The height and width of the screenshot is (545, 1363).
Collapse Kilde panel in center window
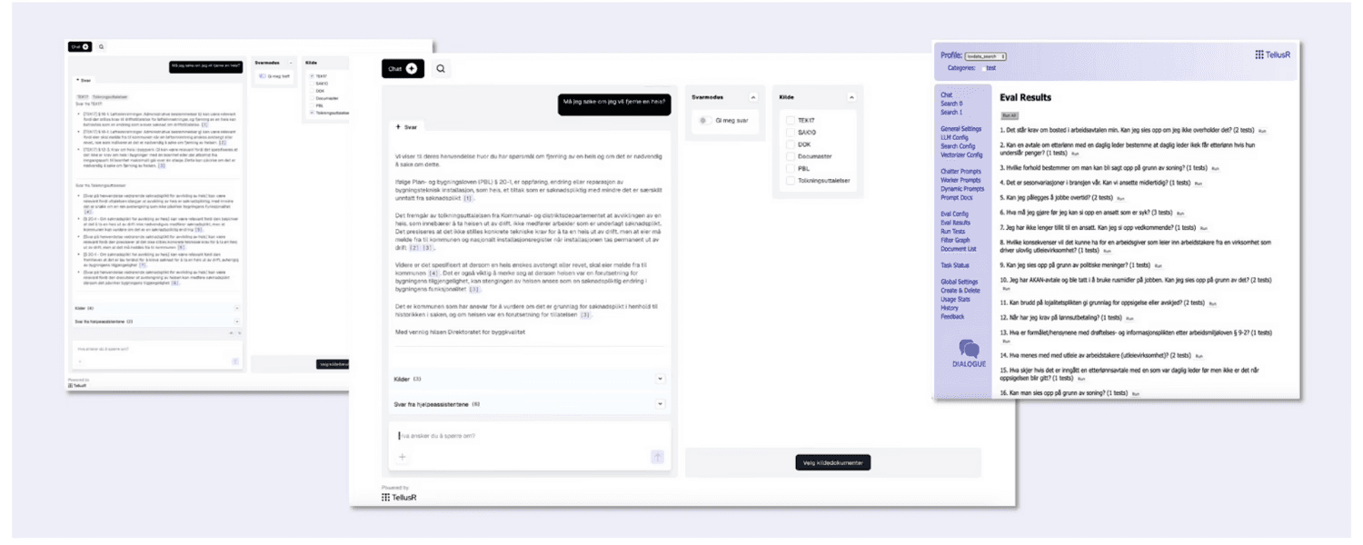click(851, 96)
